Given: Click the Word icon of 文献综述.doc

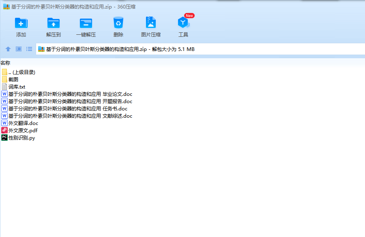Looking at the screenshot, I should [4, 116].
